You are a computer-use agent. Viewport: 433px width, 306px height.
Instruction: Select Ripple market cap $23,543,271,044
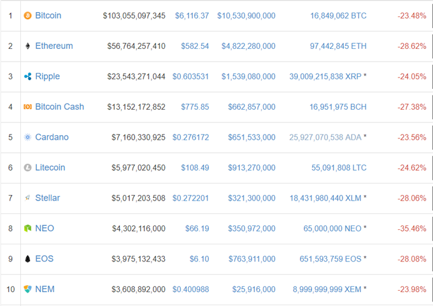coord(136,76)
